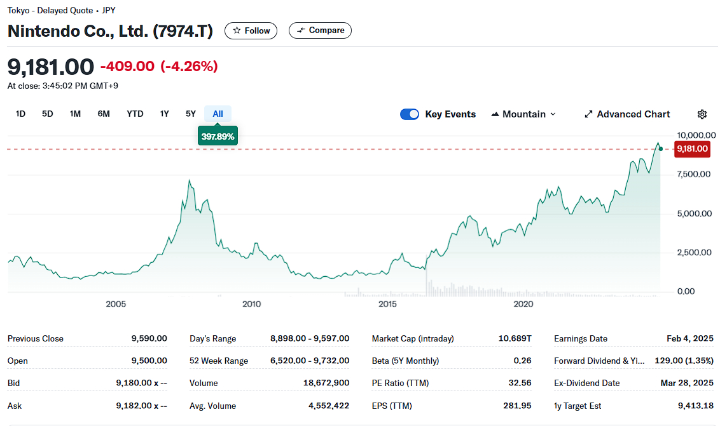Switch chart to 6M range

click(x=104, y=114)
